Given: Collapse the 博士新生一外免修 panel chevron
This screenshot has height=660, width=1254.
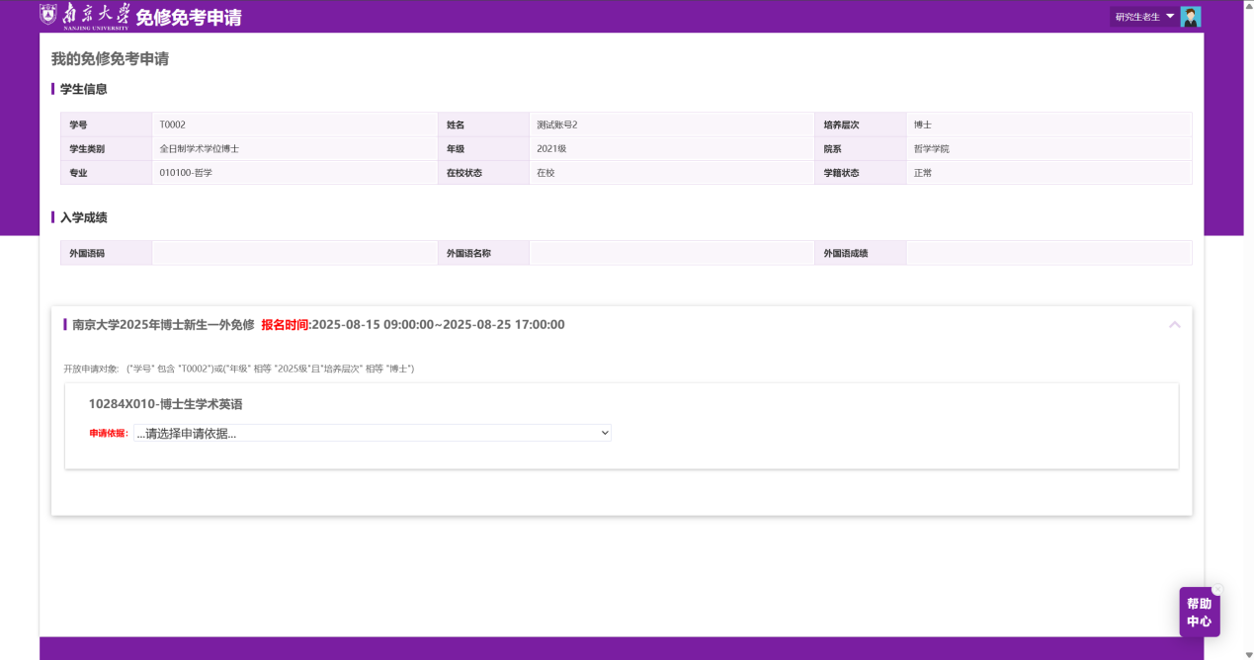Looking at the screenshot, I should [1174, 324].
